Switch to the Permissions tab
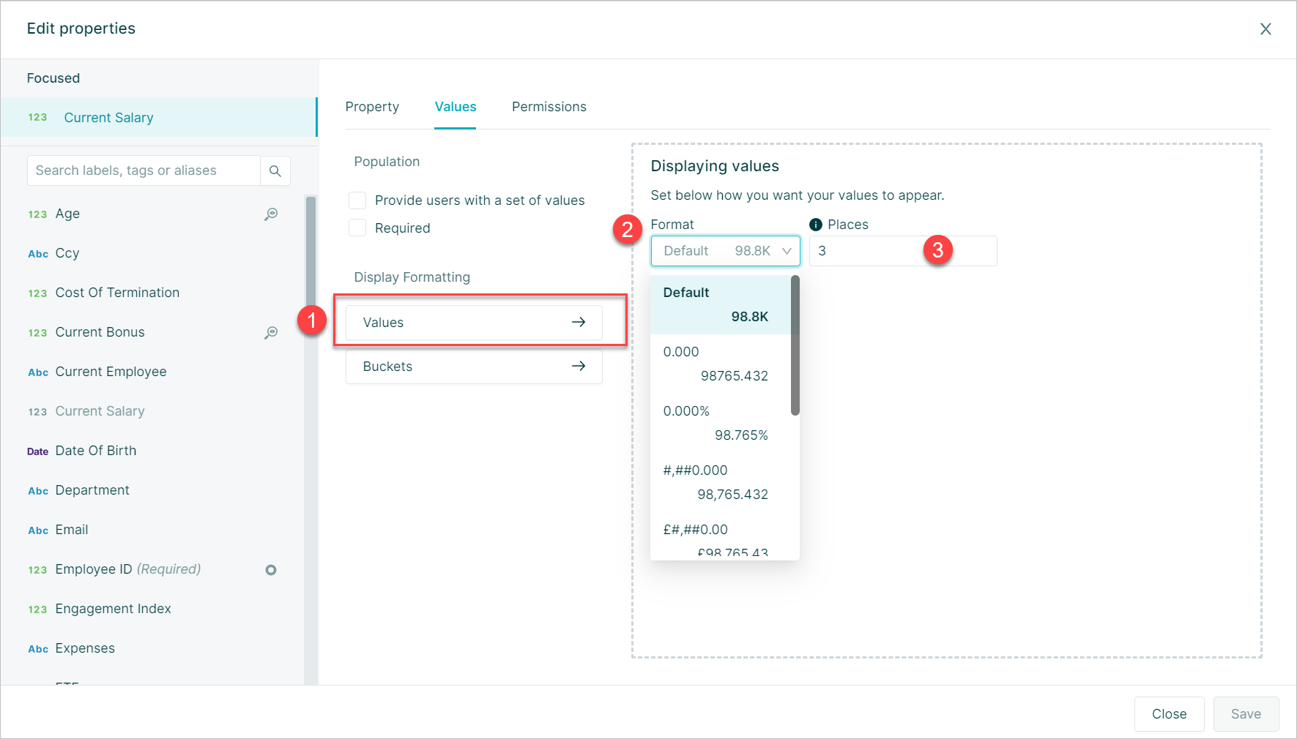The image size is (1297, 739). 549,107
